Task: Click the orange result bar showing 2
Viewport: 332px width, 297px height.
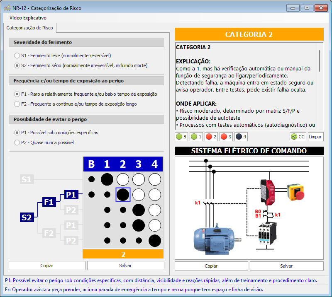Action: tap(123, 254)
